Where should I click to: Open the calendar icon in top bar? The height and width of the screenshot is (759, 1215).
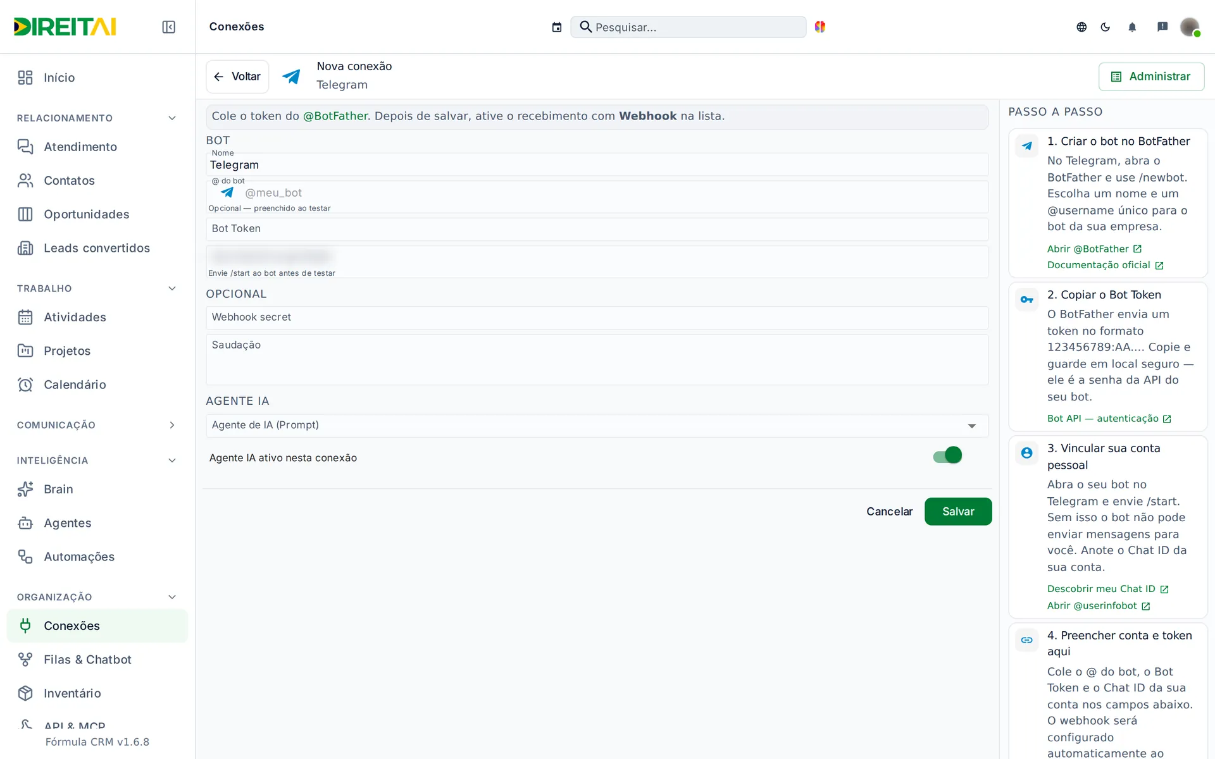point(557,27)
